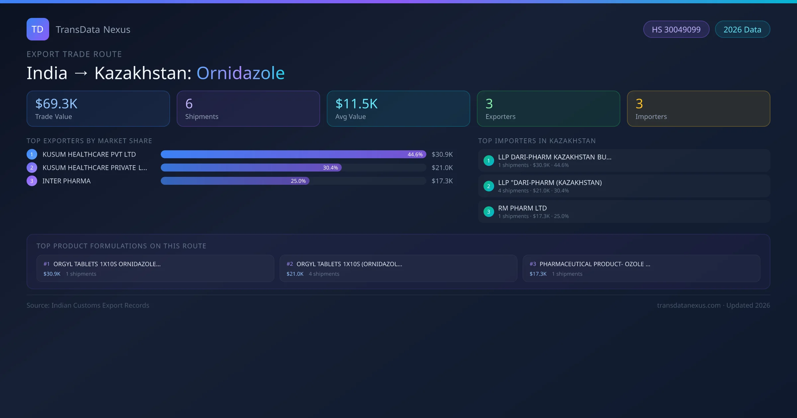Click green rank 3 badge for RM Pharm Ltd
The height and width of the screenshot is (418, 797).
click(488, 212)
